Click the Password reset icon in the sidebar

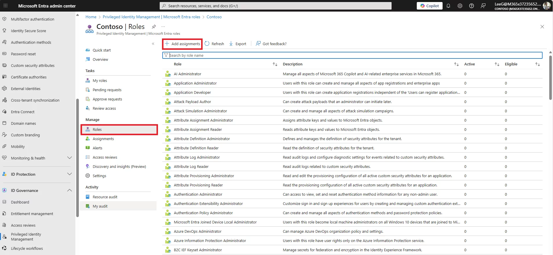[4, 54]
